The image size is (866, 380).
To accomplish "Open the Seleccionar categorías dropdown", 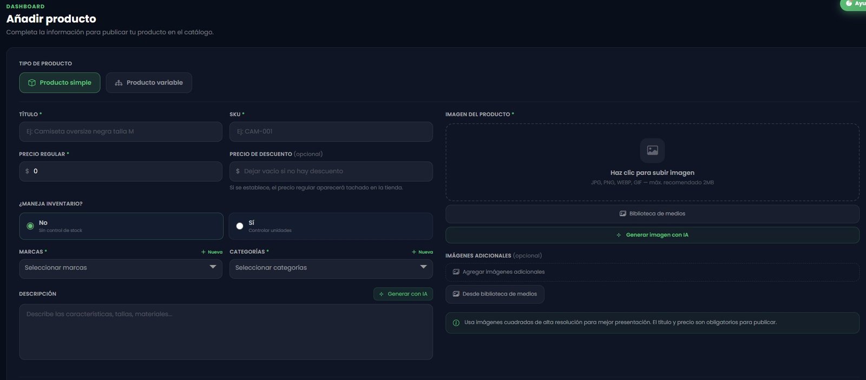I will pos(331,268).
